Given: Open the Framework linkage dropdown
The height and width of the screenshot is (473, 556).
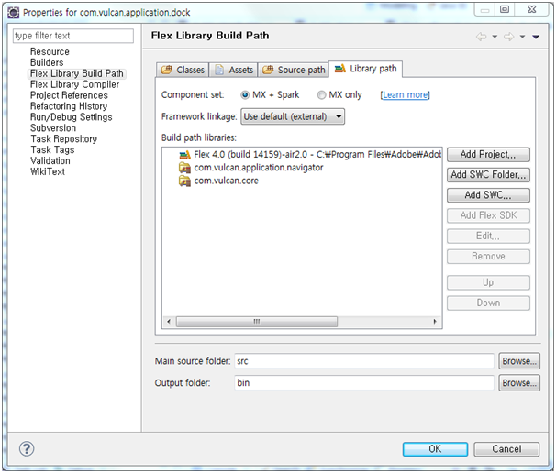Looking at the screenshot, I should (x=293, y=116).
